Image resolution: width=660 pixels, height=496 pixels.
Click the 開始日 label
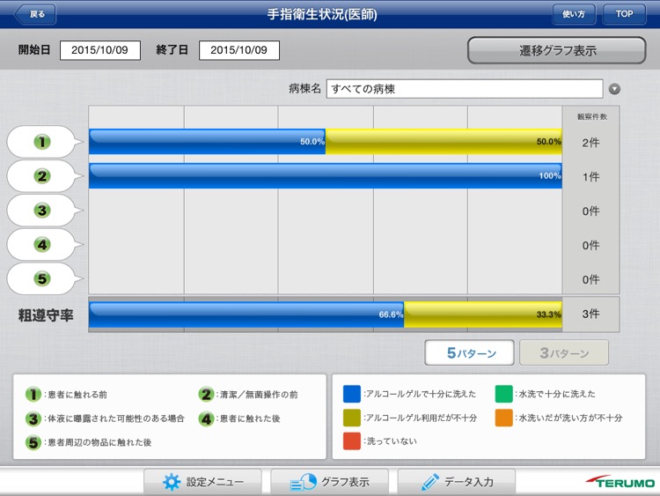pos(34,49)
